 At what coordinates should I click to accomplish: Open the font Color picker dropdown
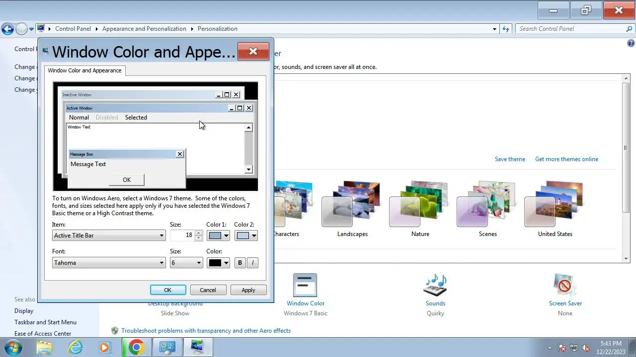point(218,263)
